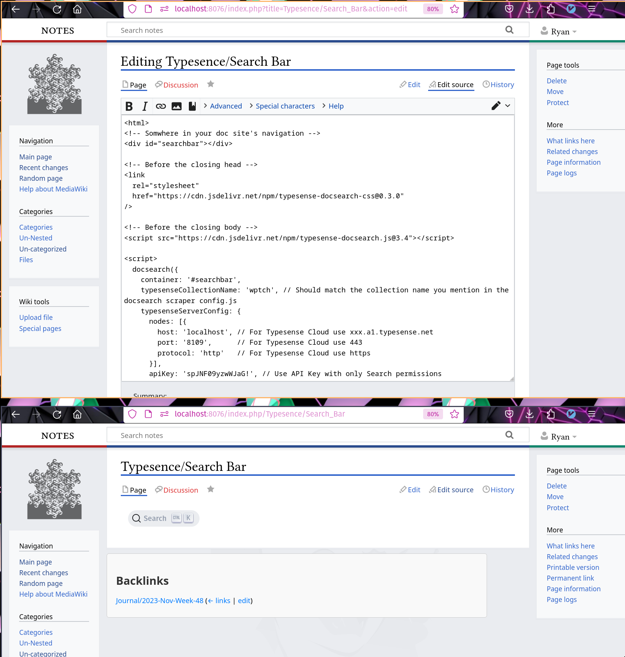Click the Typesense Search Ctrl K button
Image resolution: width=625 pixels, height=657 pixels.
pyautogui.click(x=164, y=518)
